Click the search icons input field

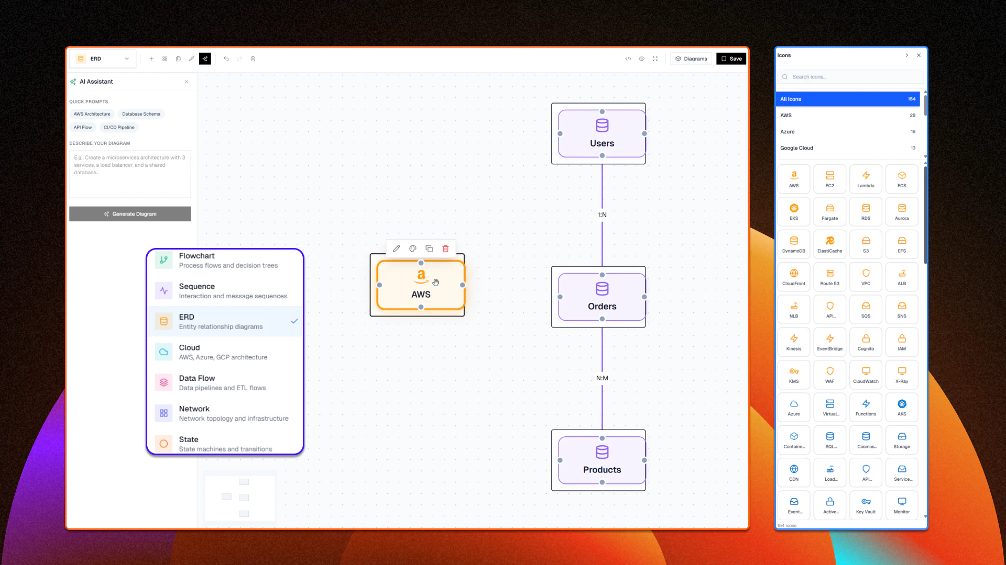coord(850,76)
